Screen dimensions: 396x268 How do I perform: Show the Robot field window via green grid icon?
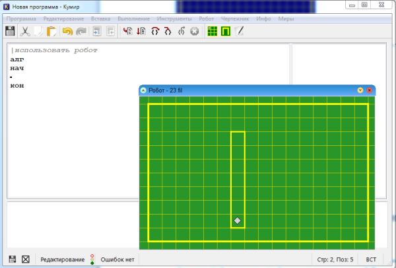pyautogui.click(x=212, y=31)
